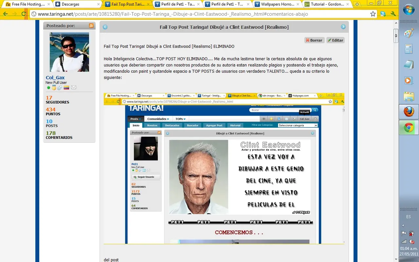The width and height of the screenshot is (419, 262).
Task: Select the Fail Top Post Taringa tab
Action: (127, 4)
